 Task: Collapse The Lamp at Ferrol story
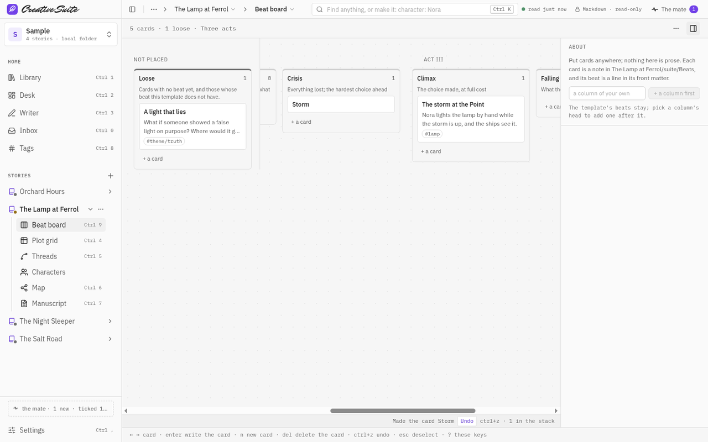91,209
